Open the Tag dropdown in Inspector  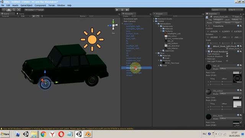[218, 20]
